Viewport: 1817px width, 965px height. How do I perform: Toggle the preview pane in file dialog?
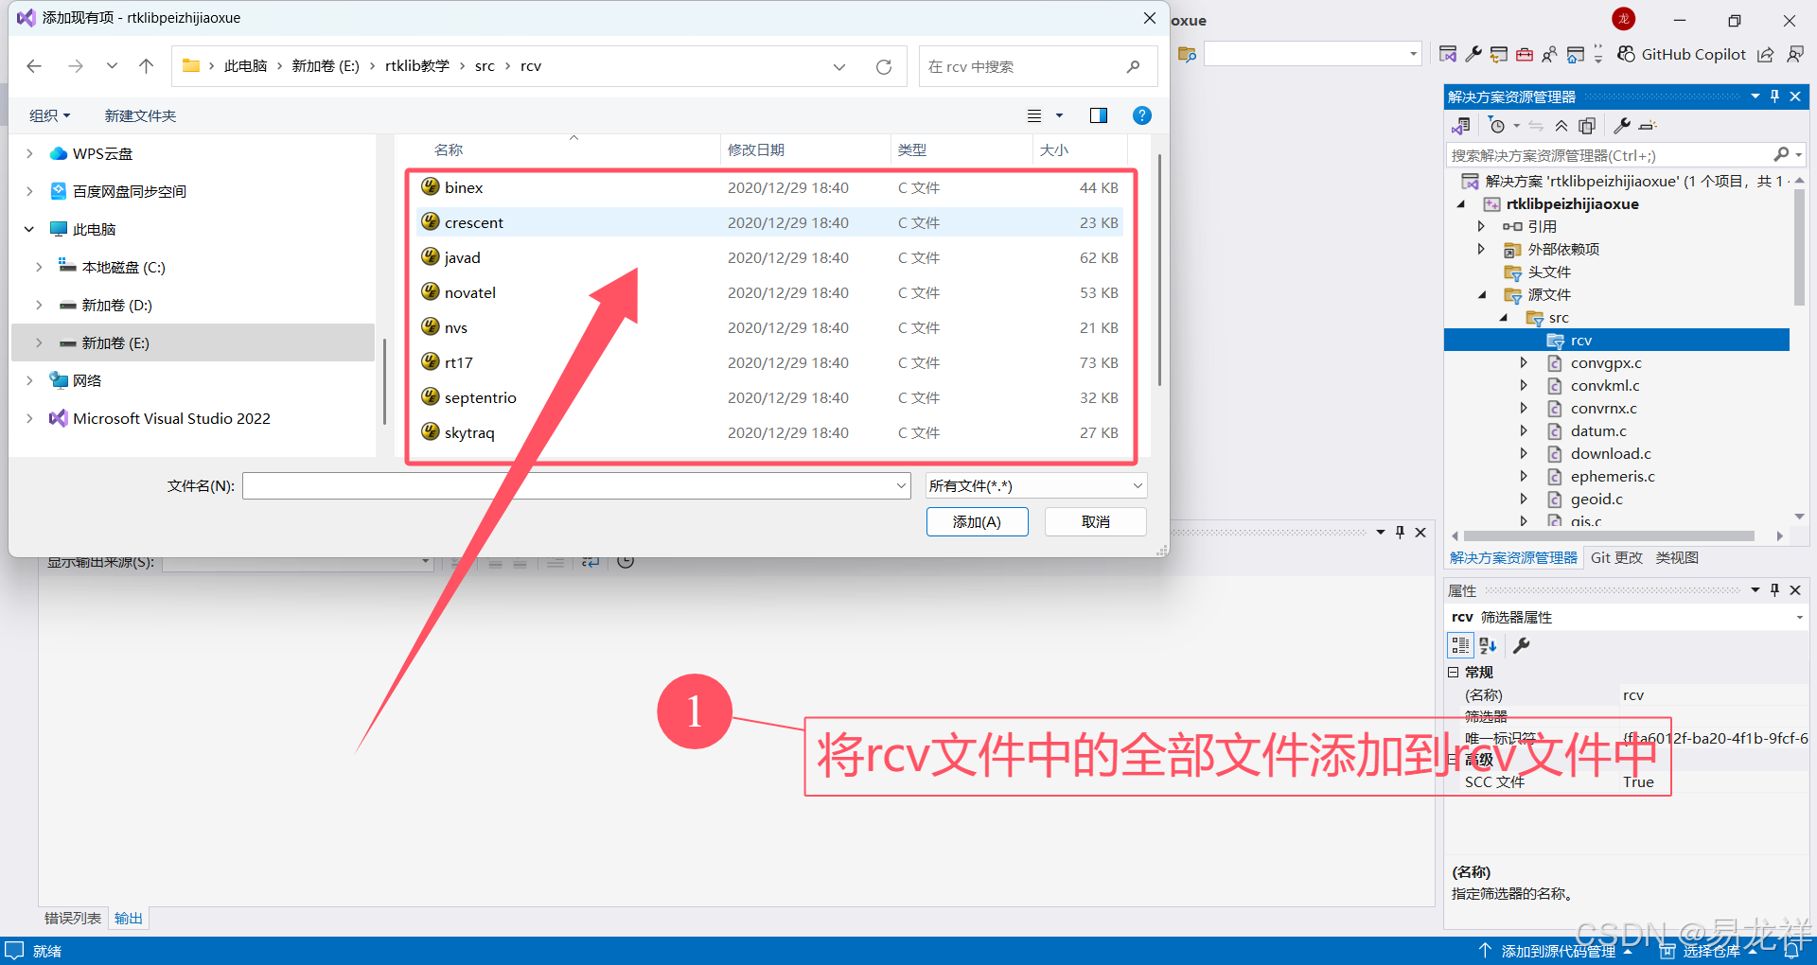(x=1098, y=114)
